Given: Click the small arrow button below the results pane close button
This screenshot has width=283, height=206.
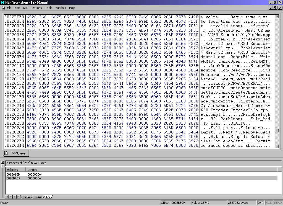Looking at the screenshot, I should (x=3, y=166).
